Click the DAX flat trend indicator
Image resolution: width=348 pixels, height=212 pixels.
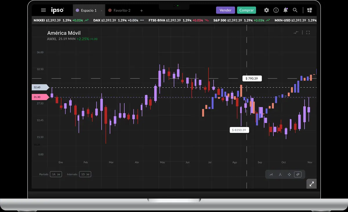click(x=142, y=20)
